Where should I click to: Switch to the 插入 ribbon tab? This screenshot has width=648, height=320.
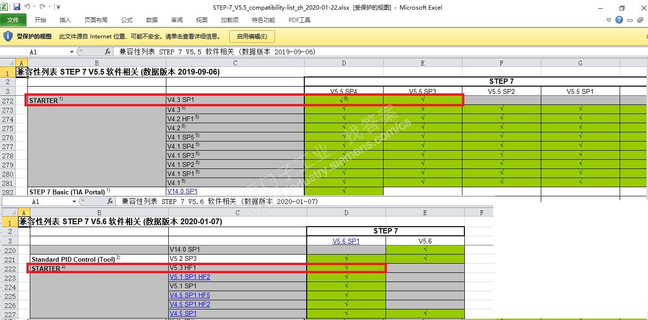point(65,20)
